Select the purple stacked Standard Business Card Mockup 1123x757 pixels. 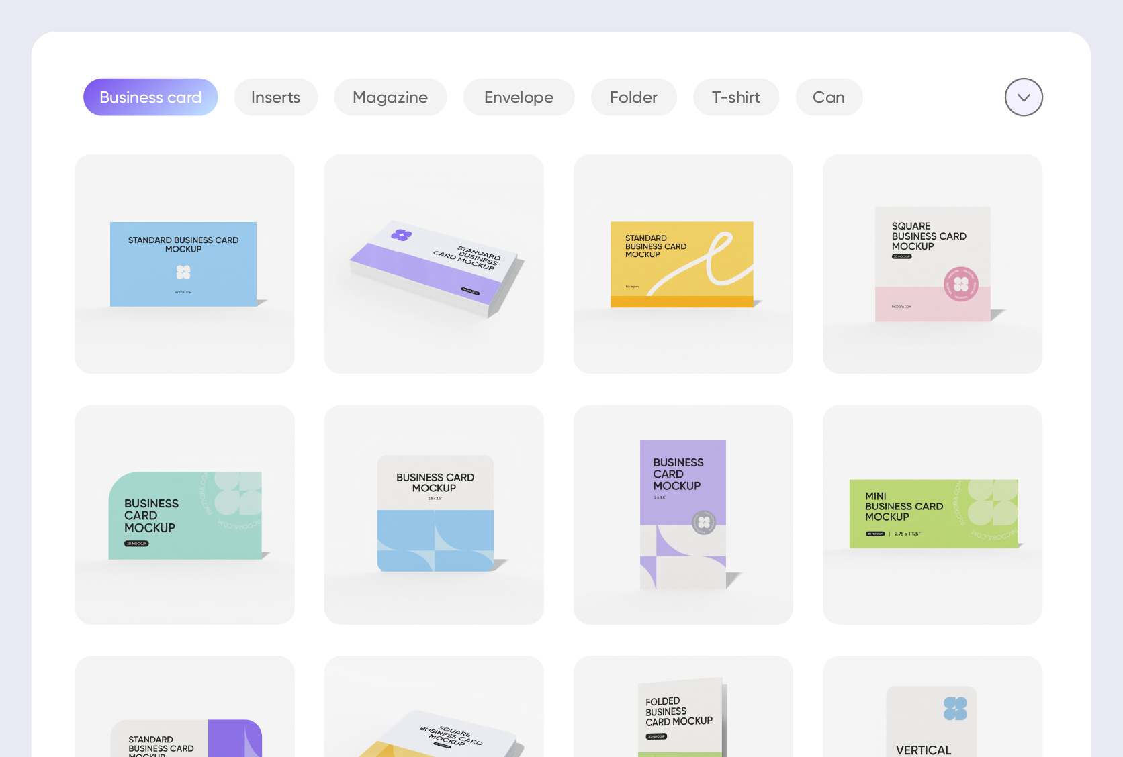click(434, 263)
